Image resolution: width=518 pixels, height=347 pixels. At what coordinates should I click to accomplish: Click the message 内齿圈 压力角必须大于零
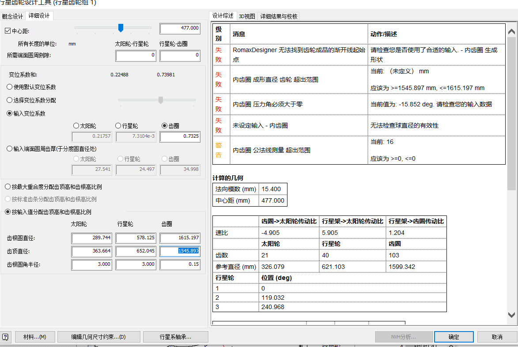coord(268,104)
